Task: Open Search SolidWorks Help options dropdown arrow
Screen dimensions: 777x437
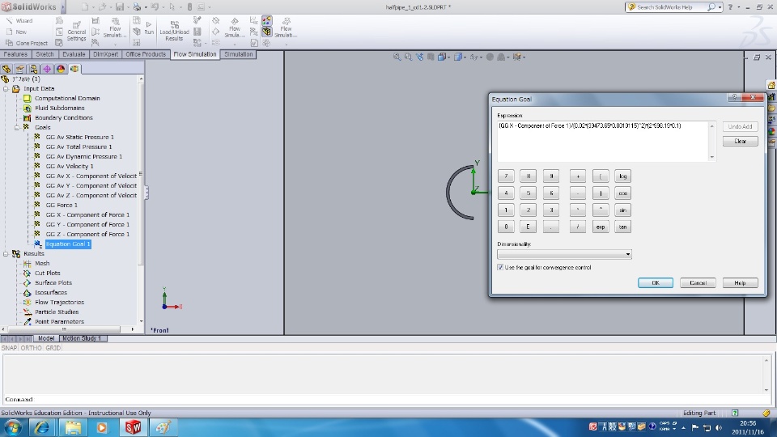Action: pos(720,7)
